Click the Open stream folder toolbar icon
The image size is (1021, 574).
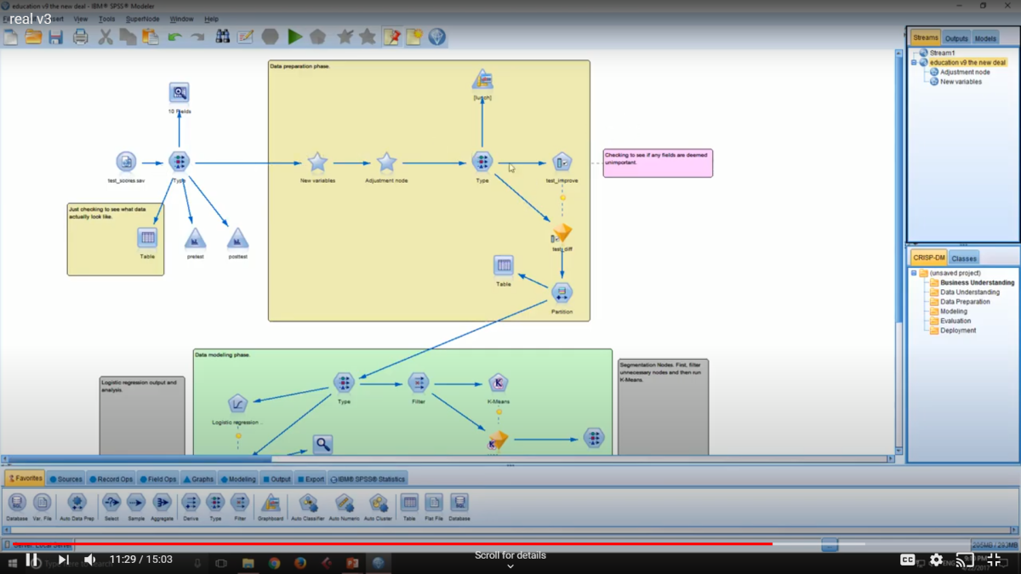(33, 37)
